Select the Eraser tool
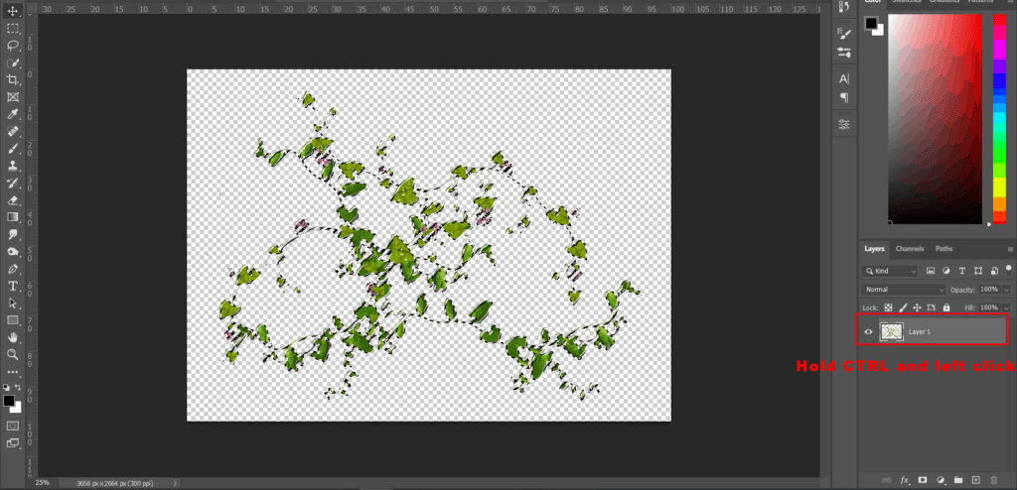The width and height of the screenshot is (1017, 490). pyautogui.click(x=12, y=200)
